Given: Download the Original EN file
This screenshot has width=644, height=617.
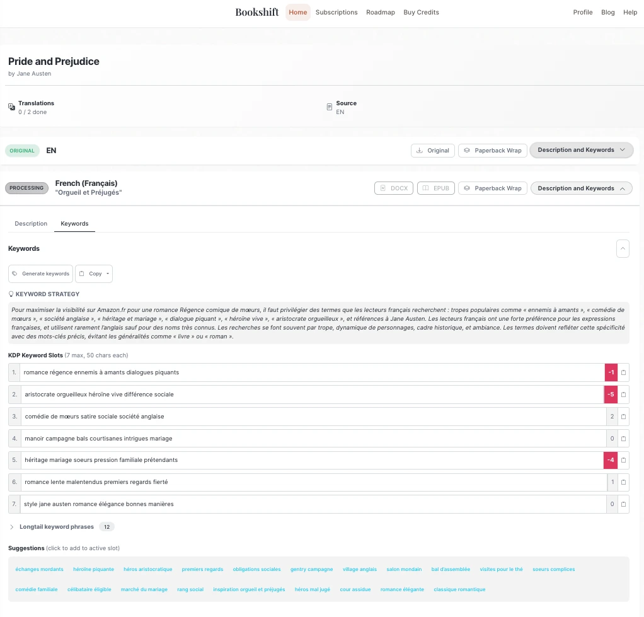Looking at the screenshot, I should click(x=432, y=151).
